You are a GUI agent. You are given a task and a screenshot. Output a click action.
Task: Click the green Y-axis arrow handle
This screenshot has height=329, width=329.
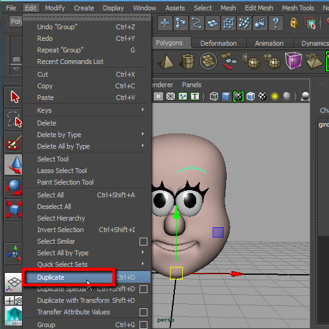(x=177, y=213)
